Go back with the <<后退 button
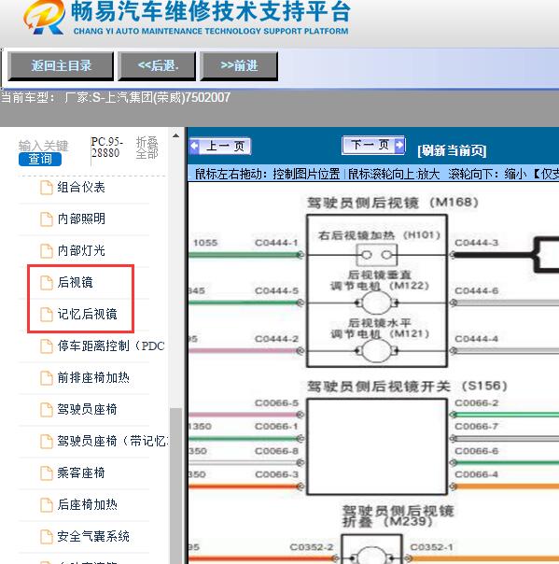Viewport: 559px width, 564px height. 157,65
